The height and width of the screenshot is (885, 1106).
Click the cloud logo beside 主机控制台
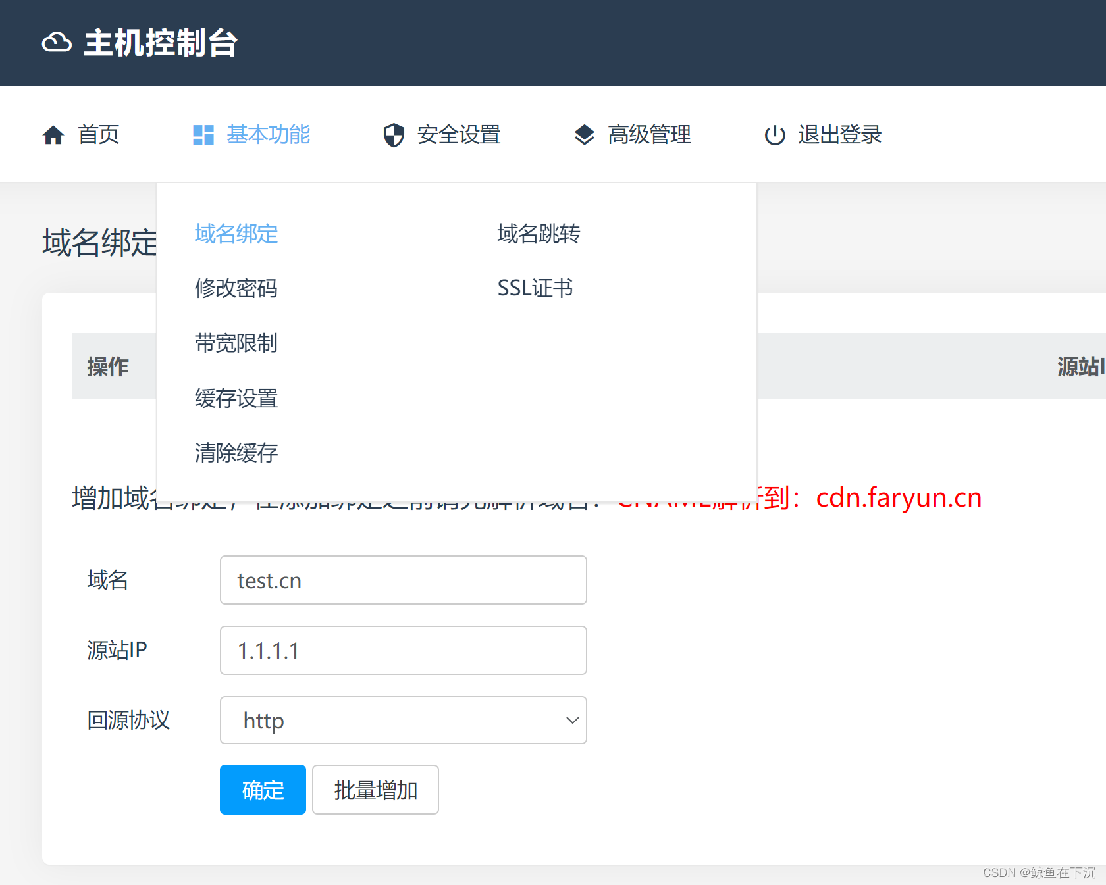click(57, 42)
